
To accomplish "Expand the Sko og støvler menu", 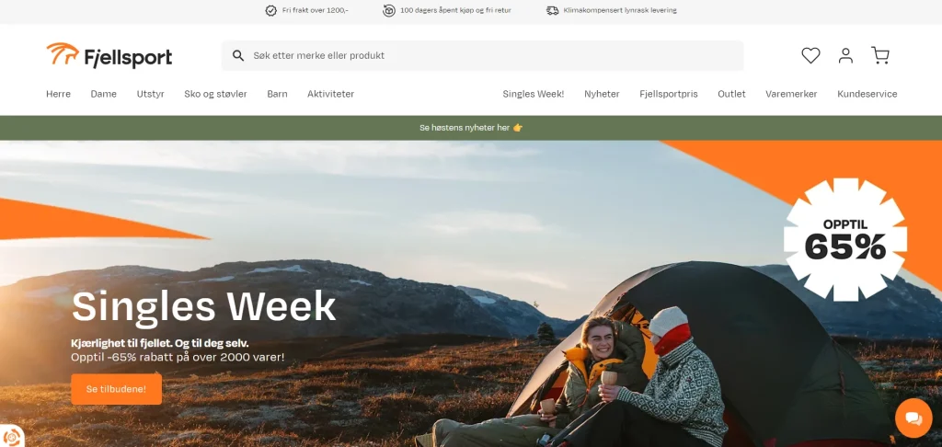I will (215, 94).
